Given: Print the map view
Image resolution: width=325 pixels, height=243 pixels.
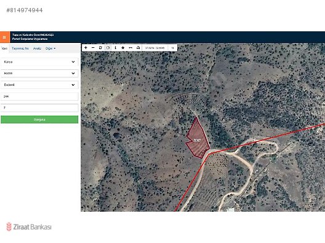Looking at the screenshot, I should pyautogui.click(x=138, y=48).
